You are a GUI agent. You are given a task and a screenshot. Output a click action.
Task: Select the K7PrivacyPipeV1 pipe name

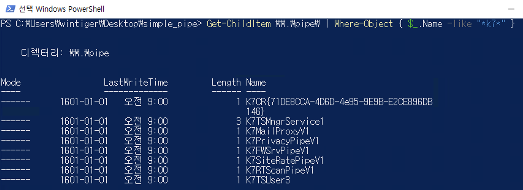pyautogui.click(x=282, y=141)
